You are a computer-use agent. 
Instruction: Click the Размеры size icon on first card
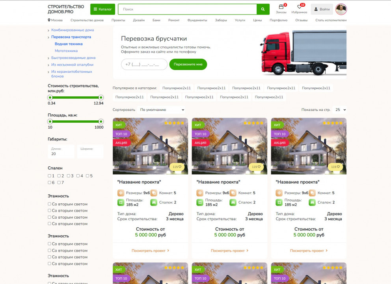click(121, 193)
